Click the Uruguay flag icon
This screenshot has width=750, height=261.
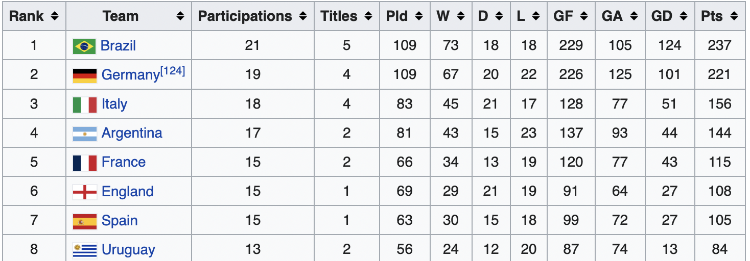click(84, 251)
